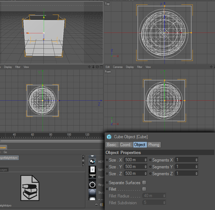Jump to frame 80 on the timeline ruler
The height and width of the screenshot is (210, 215).
point(51,135)
